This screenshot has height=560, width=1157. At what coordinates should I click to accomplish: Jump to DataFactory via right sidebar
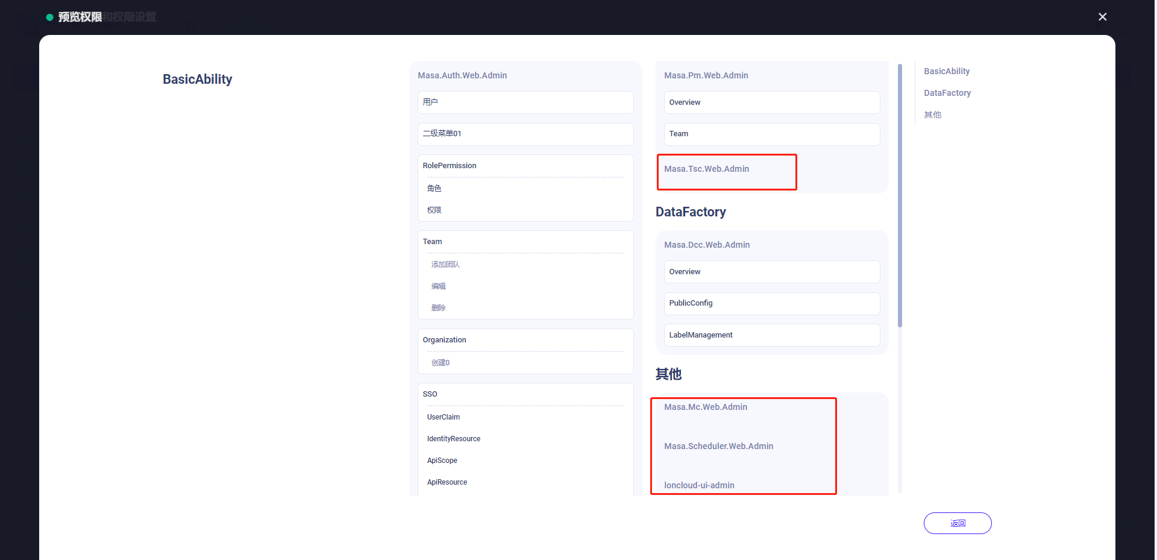(947, 93)
